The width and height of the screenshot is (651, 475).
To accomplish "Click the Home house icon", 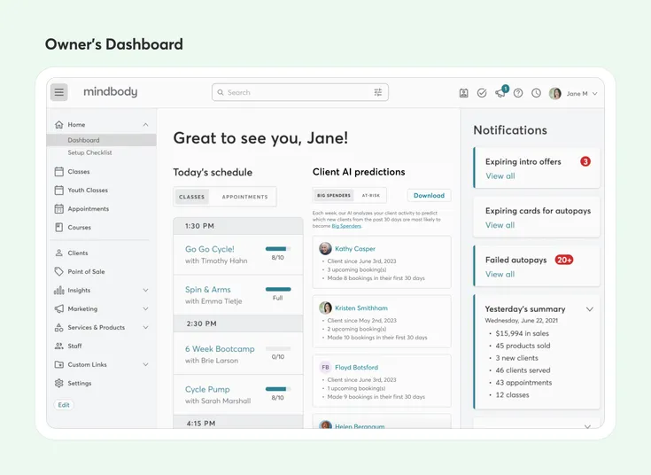I will [59, 125].
